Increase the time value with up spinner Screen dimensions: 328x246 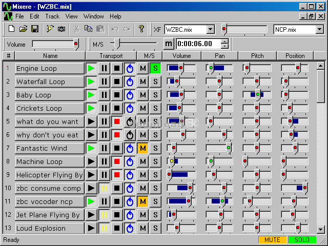224,41
